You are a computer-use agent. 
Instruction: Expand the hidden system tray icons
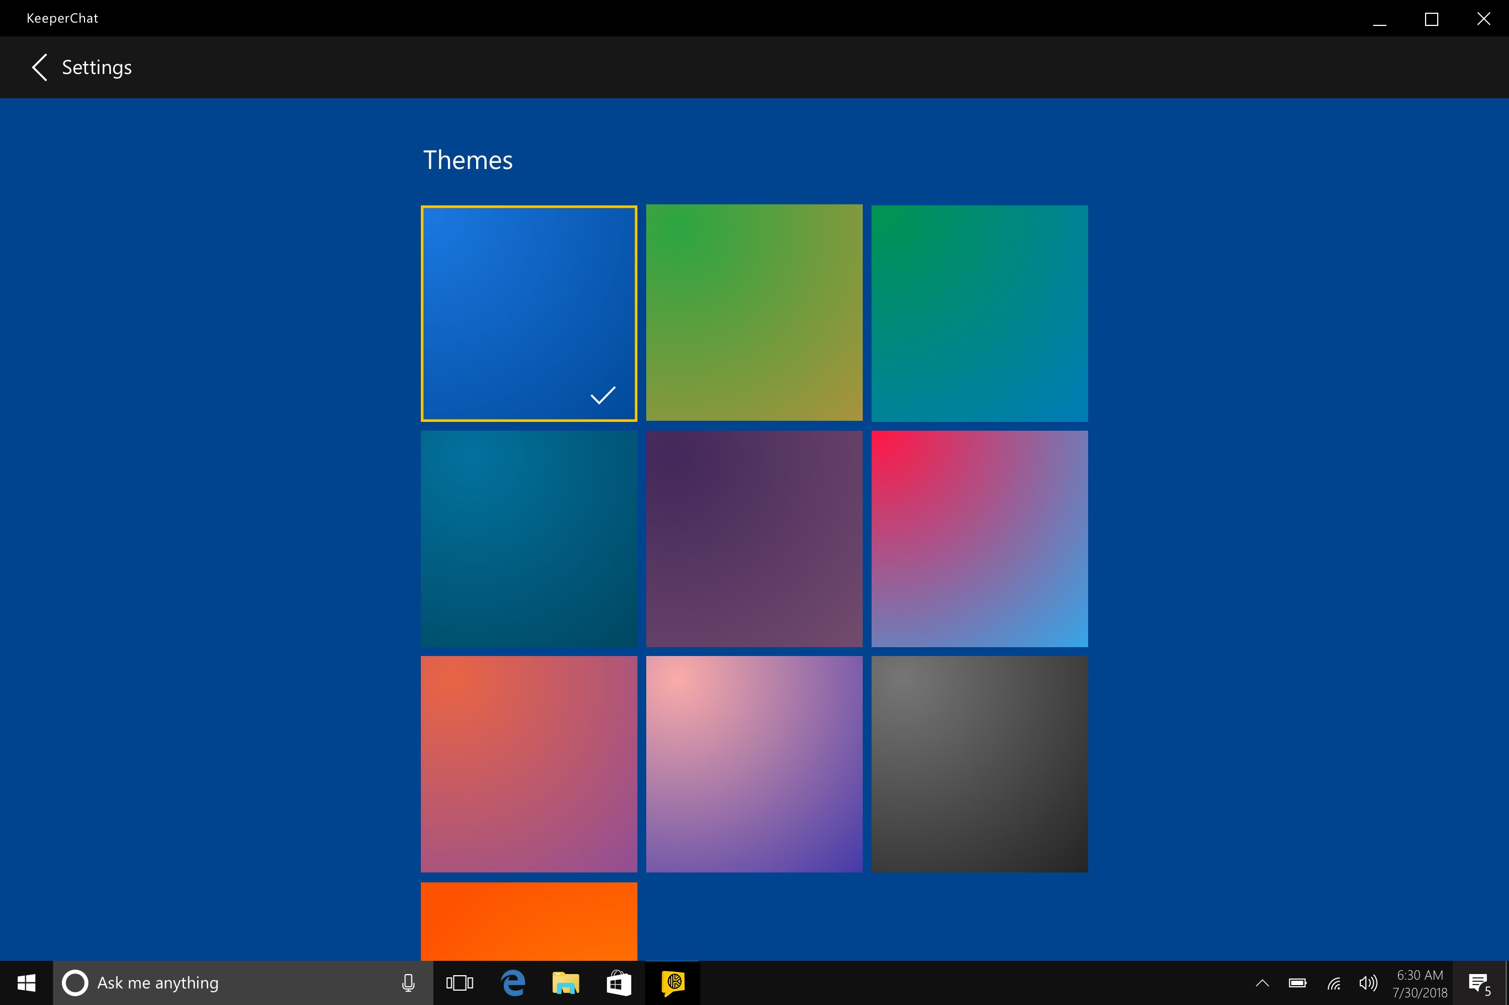(1262, 982)
